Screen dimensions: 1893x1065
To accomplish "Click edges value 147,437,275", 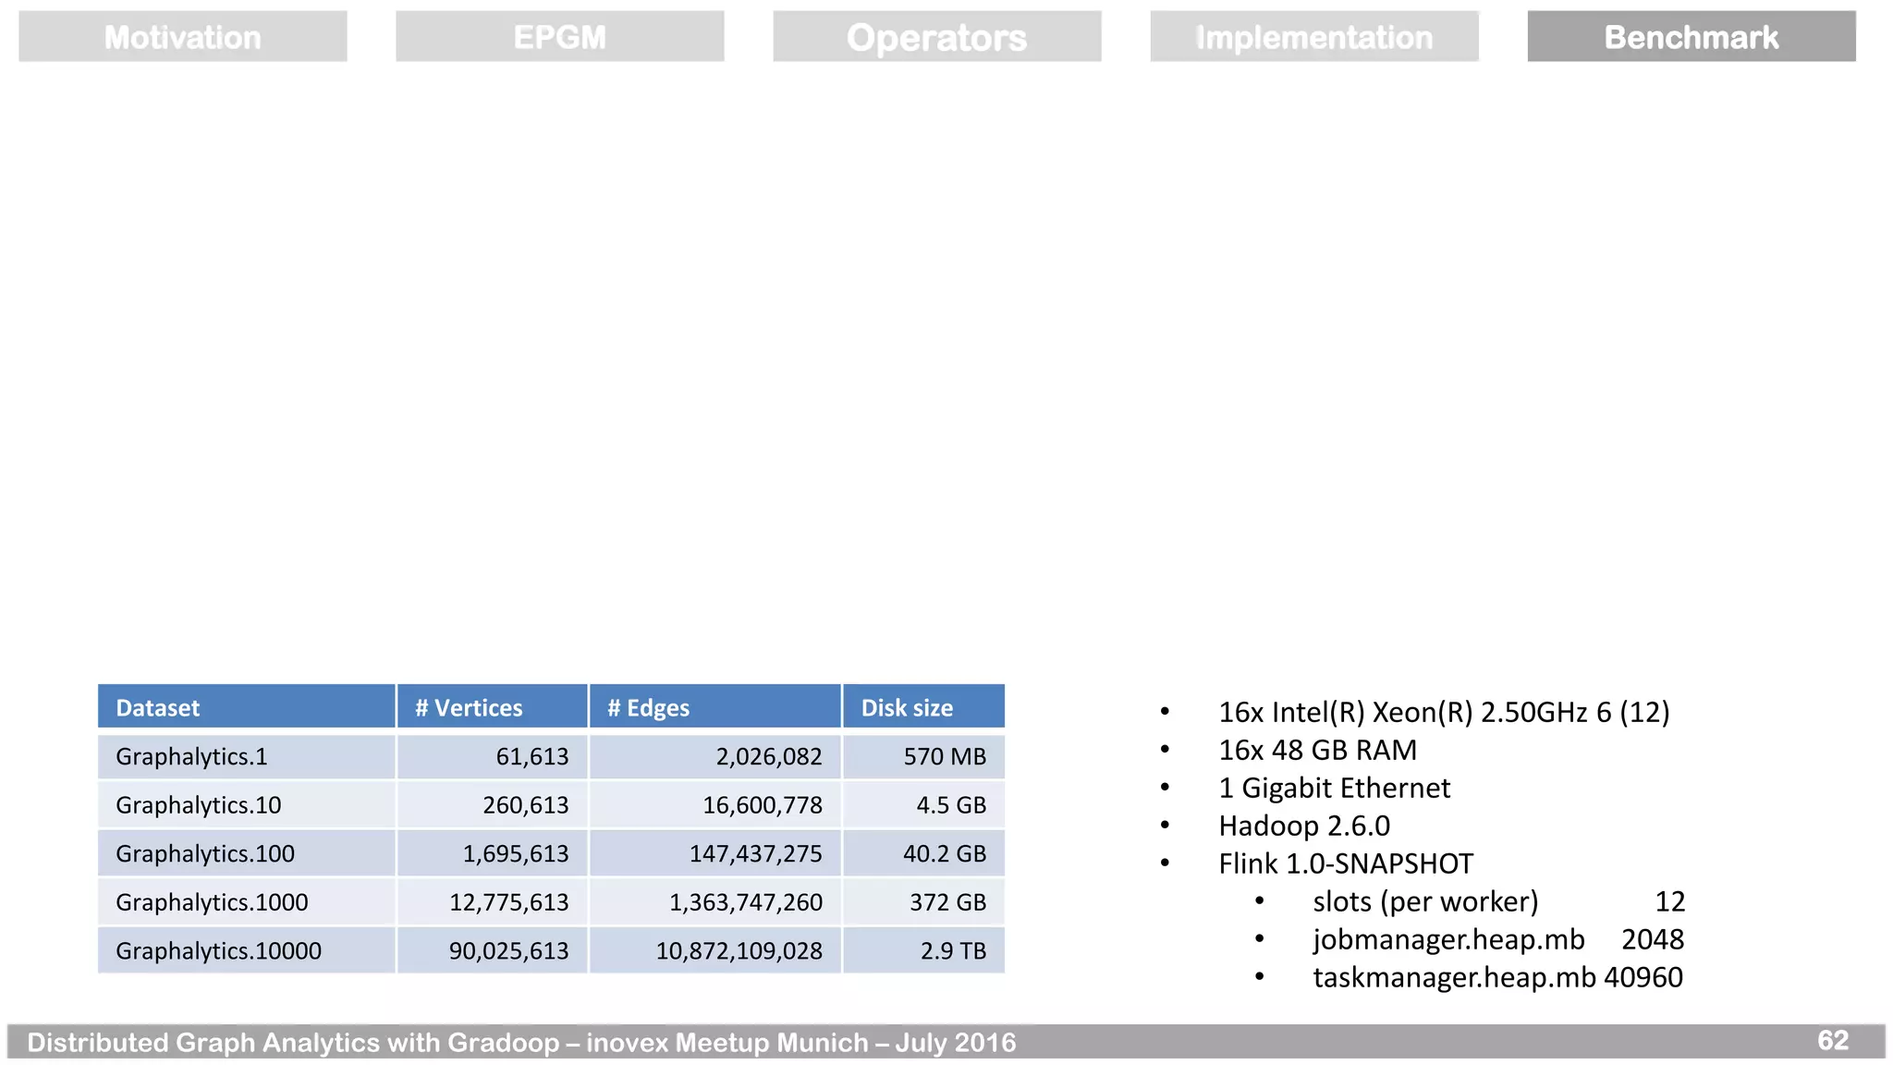I will click(x=715, y=853).
